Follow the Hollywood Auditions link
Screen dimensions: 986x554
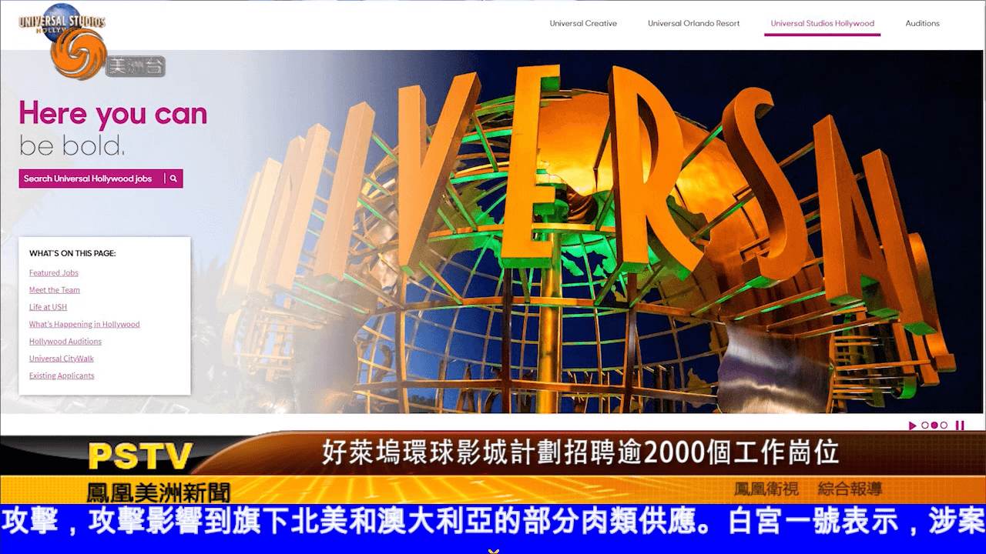click(65, 342)
